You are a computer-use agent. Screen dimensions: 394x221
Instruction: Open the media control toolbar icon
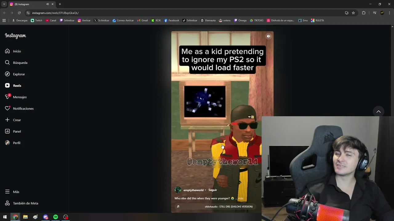pos(375,13)
